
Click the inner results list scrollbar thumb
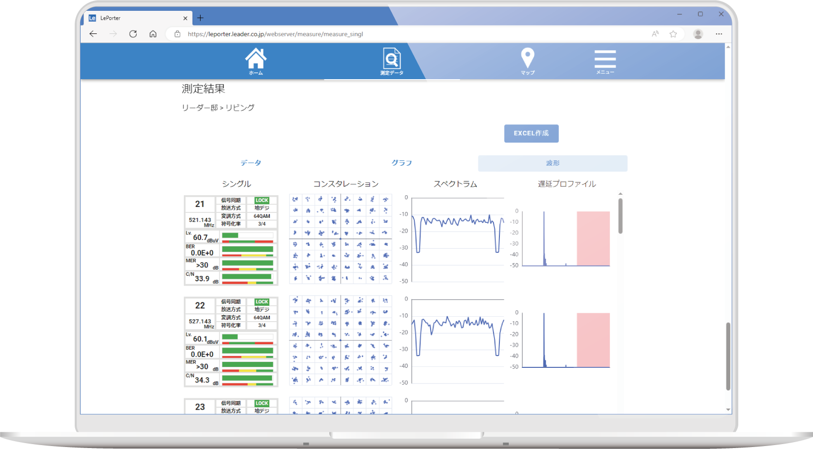coord(620,216)
